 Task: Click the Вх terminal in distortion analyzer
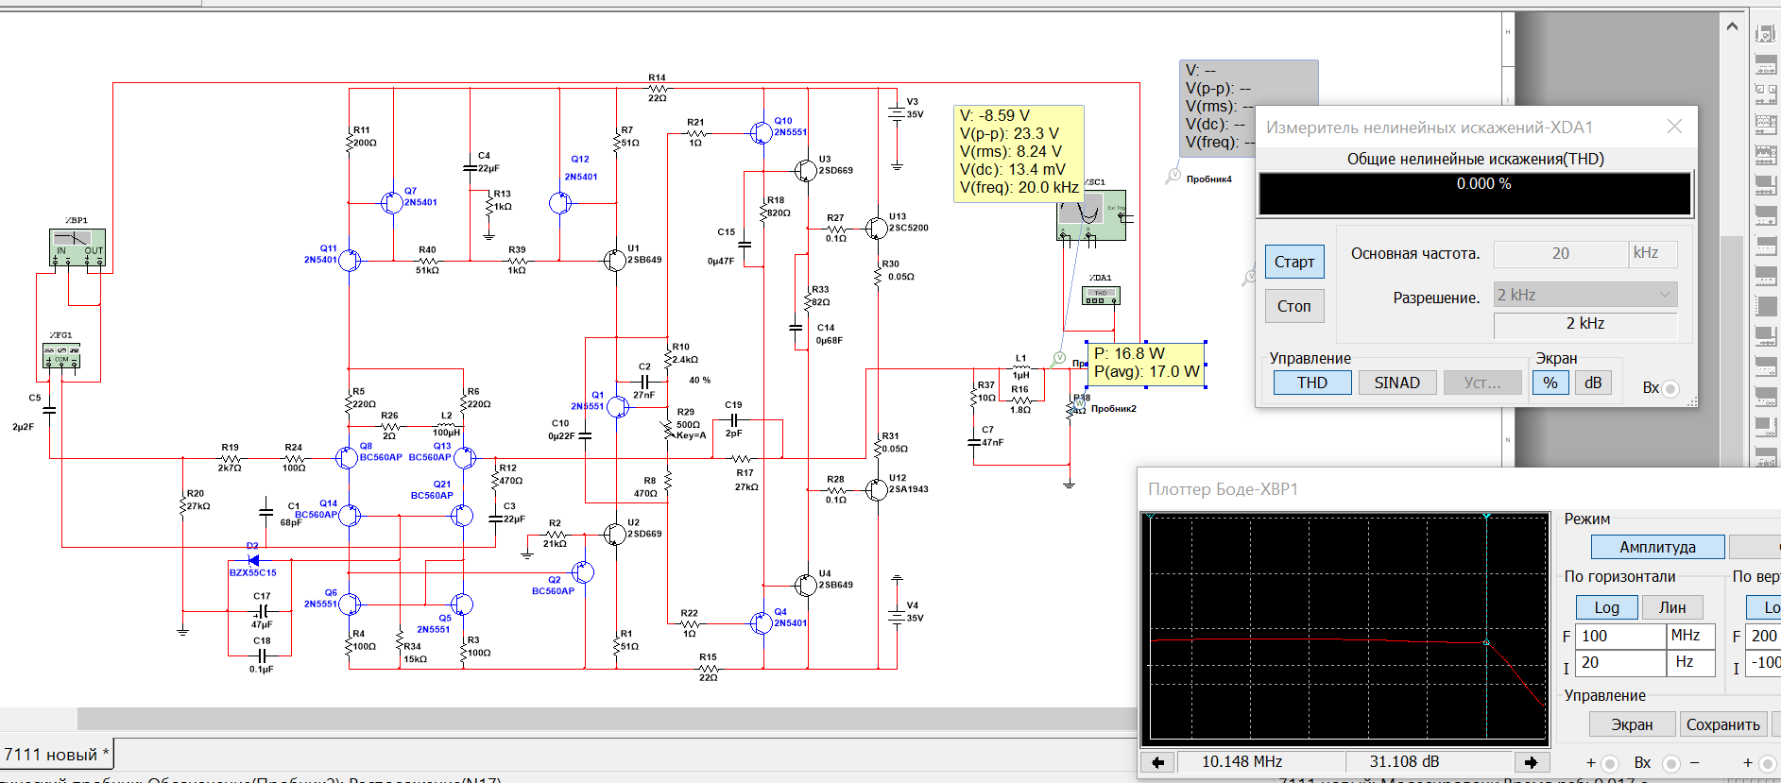[1670, 388]
